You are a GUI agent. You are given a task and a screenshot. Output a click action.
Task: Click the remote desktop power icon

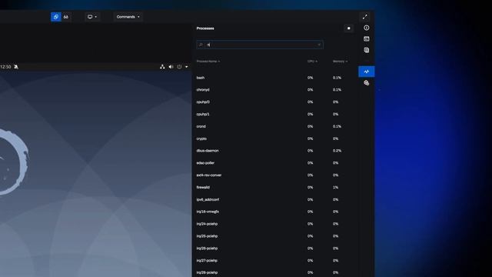click(179, 67)
